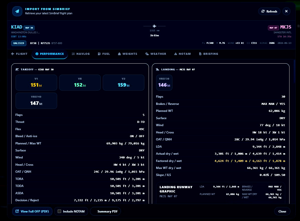This screenshot has width=300, height=221.
Task: View the NOTAM tab
Action: click(x=182, y=54)
